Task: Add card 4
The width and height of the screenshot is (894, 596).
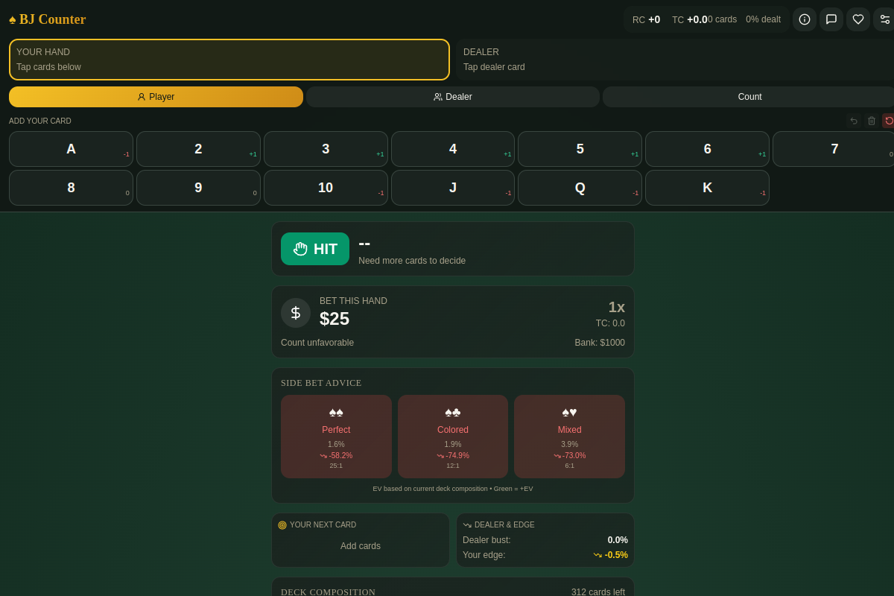Action: 453,149
